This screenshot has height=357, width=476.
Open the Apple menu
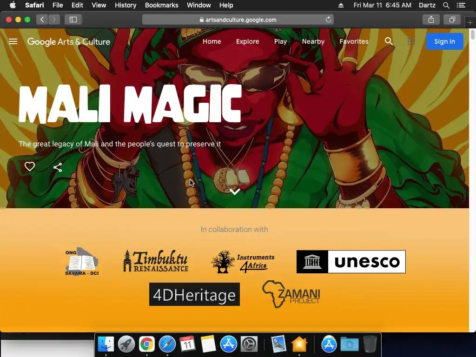coord(13,5)
